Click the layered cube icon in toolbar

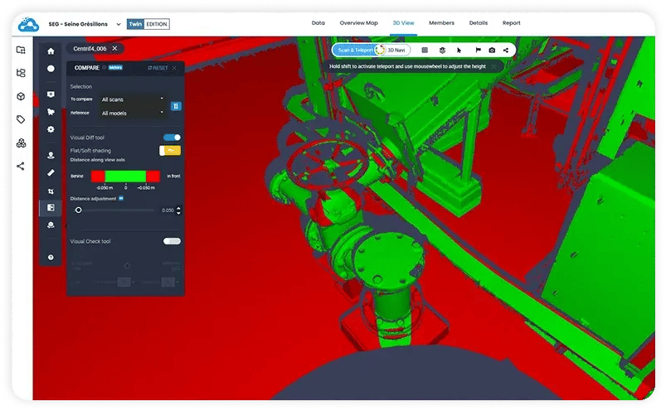click(442, 50)
